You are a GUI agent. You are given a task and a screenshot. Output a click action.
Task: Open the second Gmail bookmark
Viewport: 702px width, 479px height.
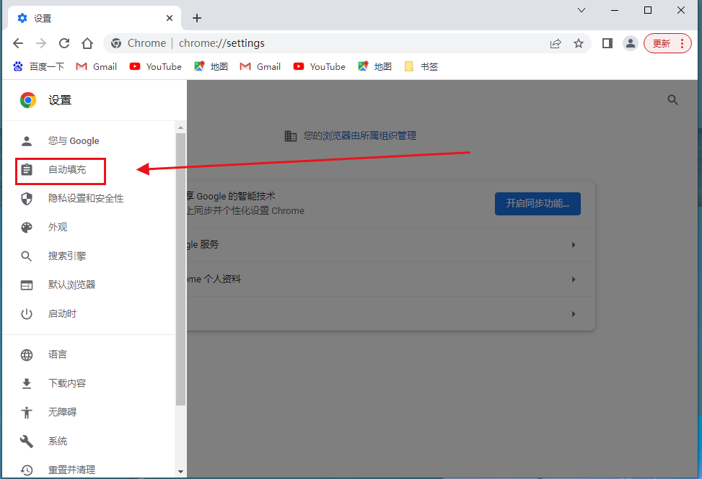260,66
